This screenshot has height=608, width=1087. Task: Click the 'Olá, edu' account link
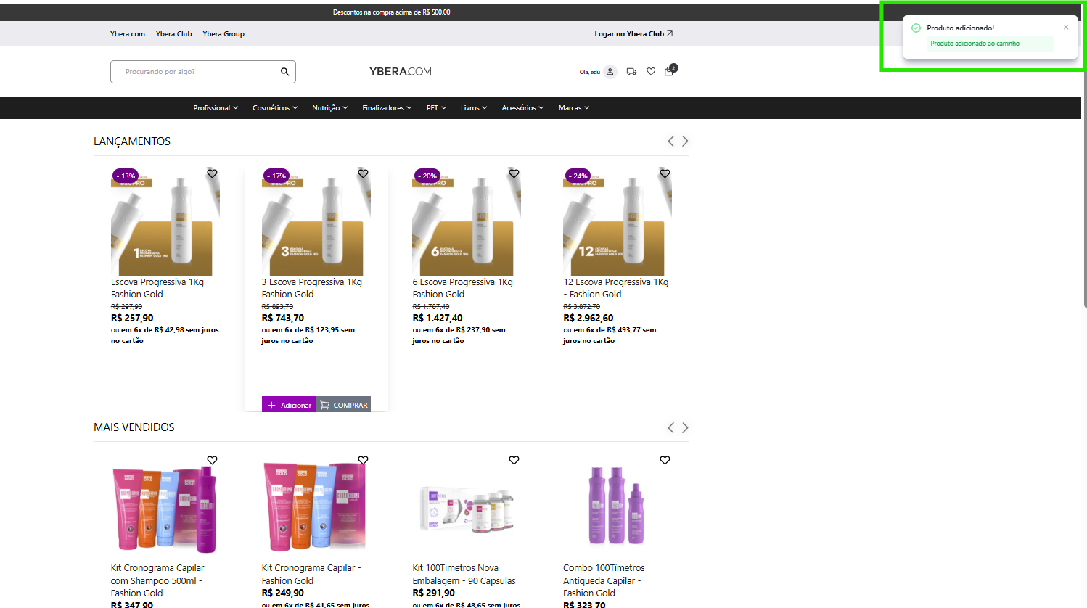[x=590, y=72]
